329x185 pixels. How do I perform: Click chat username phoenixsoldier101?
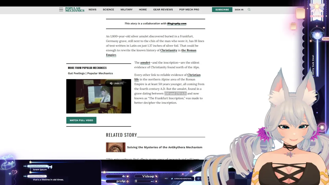[37, 176]
